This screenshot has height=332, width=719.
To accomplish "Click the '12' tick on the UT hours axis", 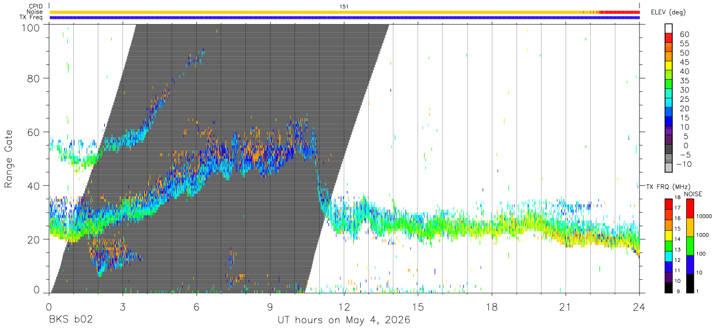I will (x=344, y=306).
